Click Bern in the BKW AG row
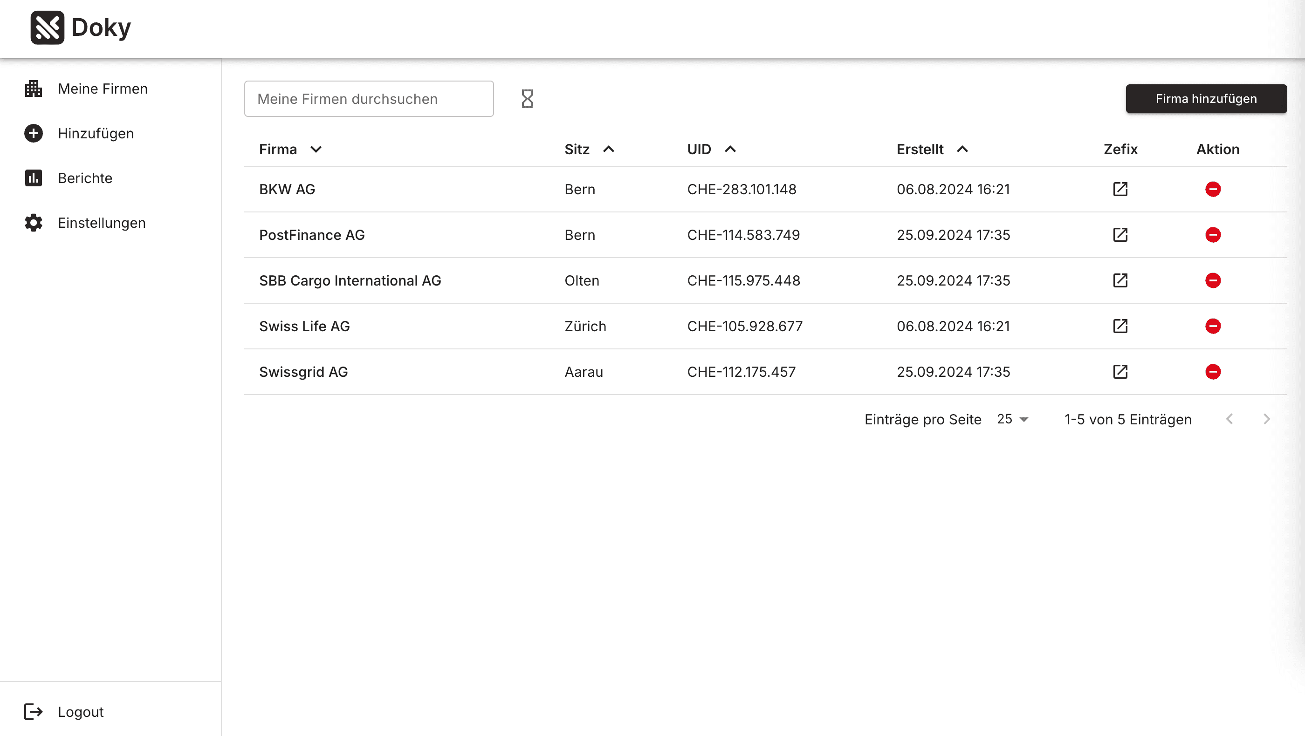This screenshot has height=736, width=1305. 580,189
